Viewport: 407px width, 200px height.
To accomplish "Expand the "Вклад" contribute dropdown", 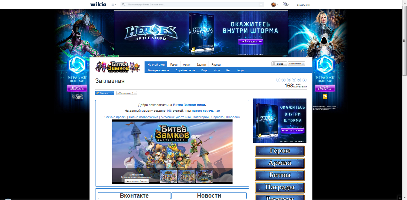I will tap(279, 64).
